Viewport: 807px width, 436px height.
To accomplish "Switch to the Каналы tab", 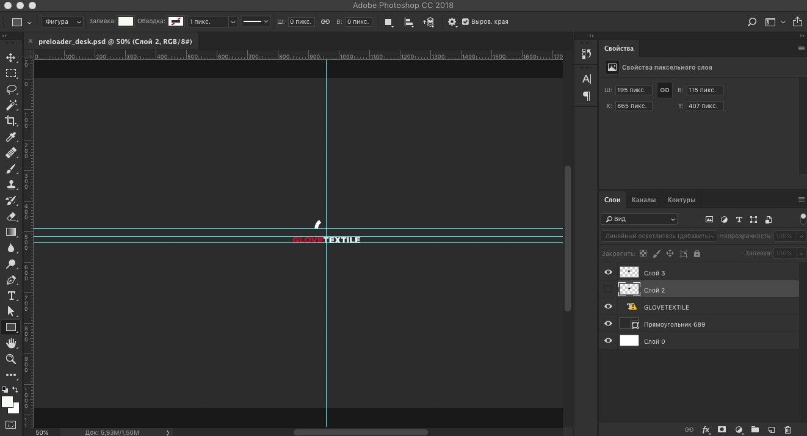I will [643, 200].
